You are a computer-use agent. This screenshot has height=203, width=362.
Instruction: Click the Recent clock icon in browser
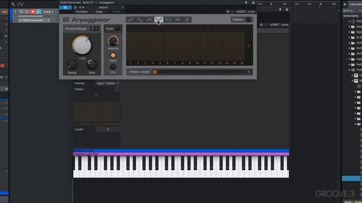click(x=353, y=21)
